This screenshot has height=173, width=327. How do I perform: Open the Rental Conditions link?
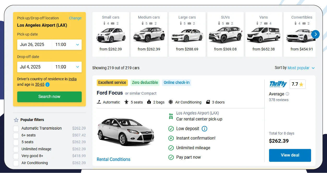point(114,159)
